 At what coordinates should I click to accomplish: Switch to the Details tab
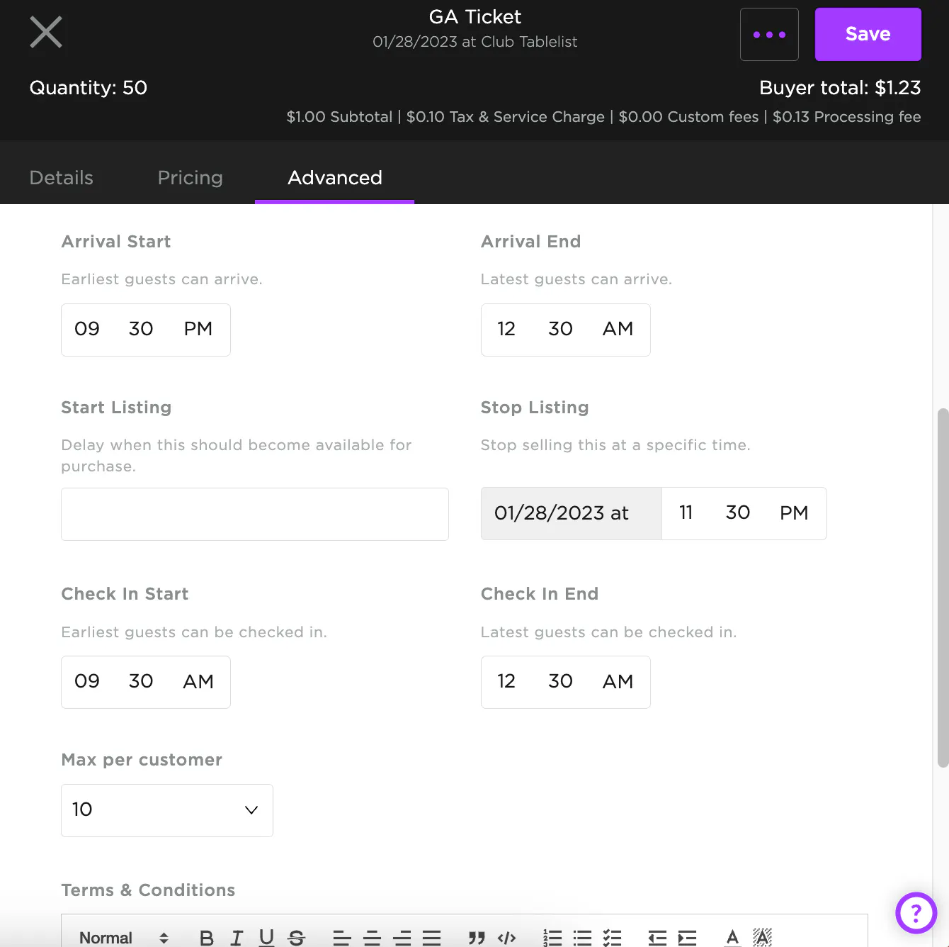(x=62, y=178)
